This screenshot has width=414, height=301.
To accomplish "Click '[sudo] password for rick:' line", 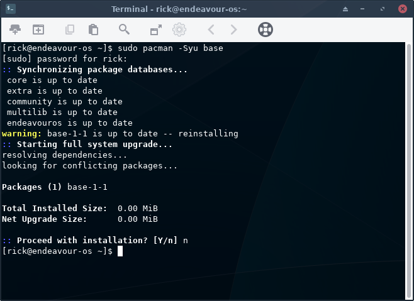I will click(65, 59).
